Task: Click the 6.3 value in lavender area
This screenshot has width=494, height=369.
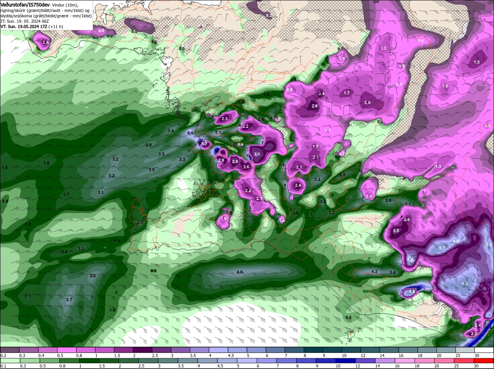Action: point(465,284)
